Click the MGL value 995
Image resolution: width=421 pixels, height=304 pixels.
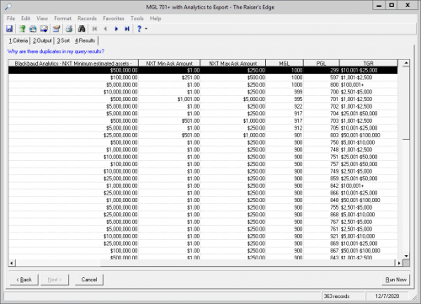pyautogui.click(x=298, y=99)
